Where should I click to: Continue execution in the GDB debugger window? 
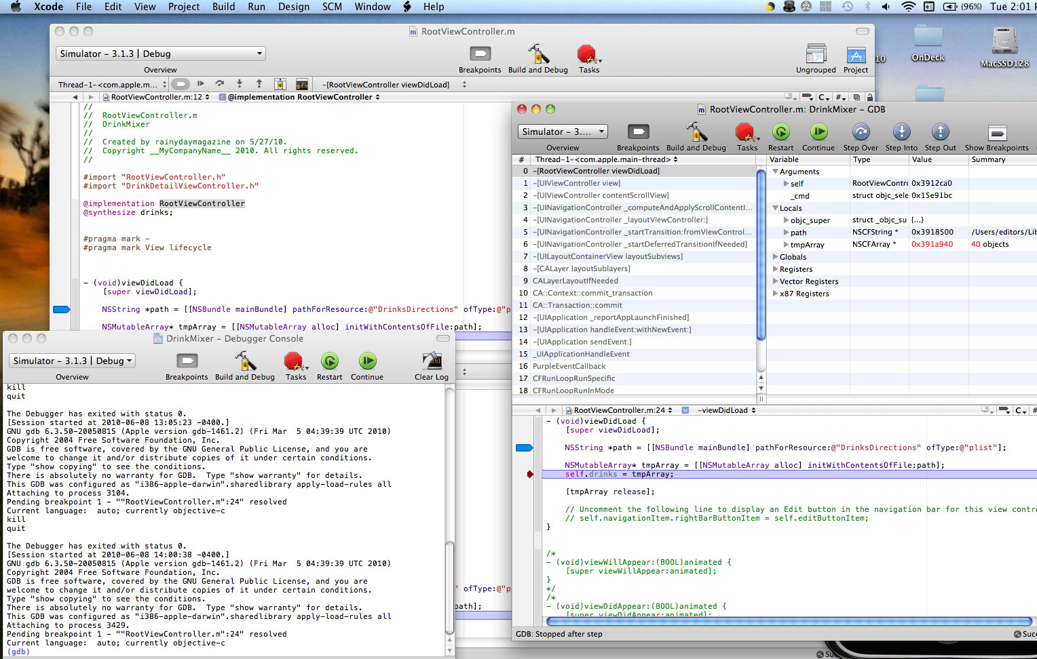click(818, 132)
